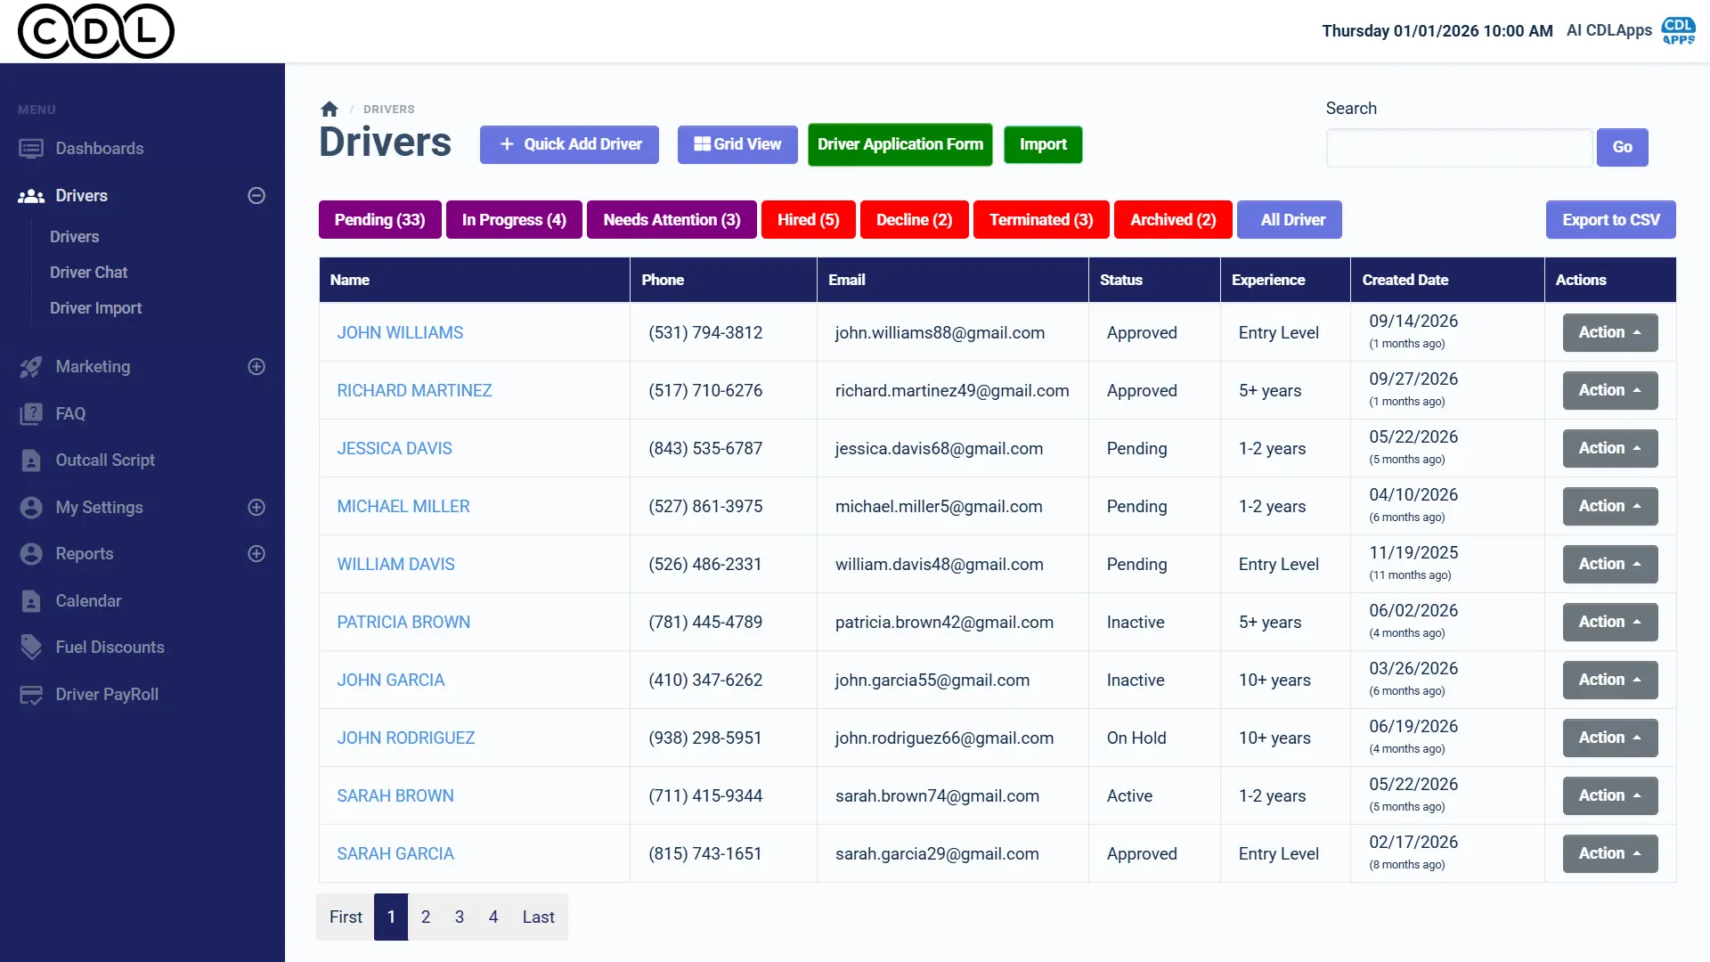1710x962 pixels.
Task: Click the FAQ sidebar icon
Action: [x=31, y=414]
